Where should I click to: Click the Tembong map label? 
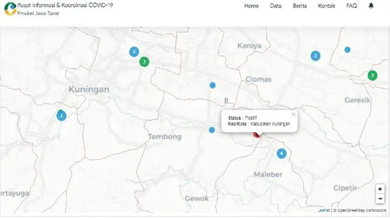point(165,136)
